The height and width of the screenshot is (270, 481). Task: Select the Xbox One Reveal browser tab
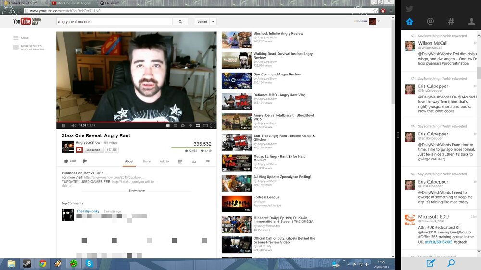73,3
